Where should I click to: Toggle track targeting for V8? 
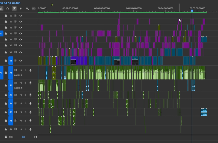(11, 16)
